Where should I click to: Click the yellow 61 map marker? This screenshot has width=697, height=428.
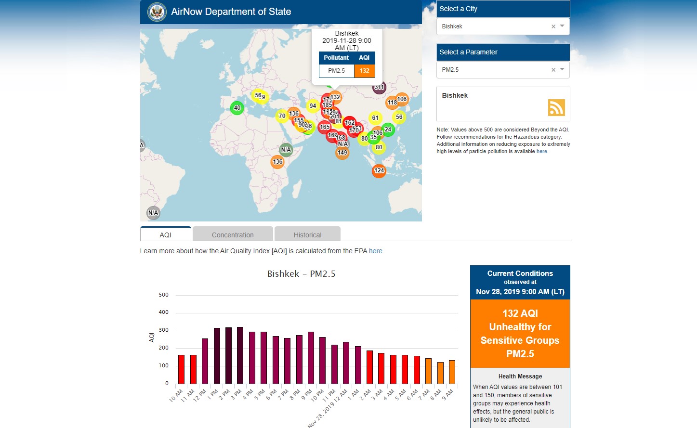375,118
